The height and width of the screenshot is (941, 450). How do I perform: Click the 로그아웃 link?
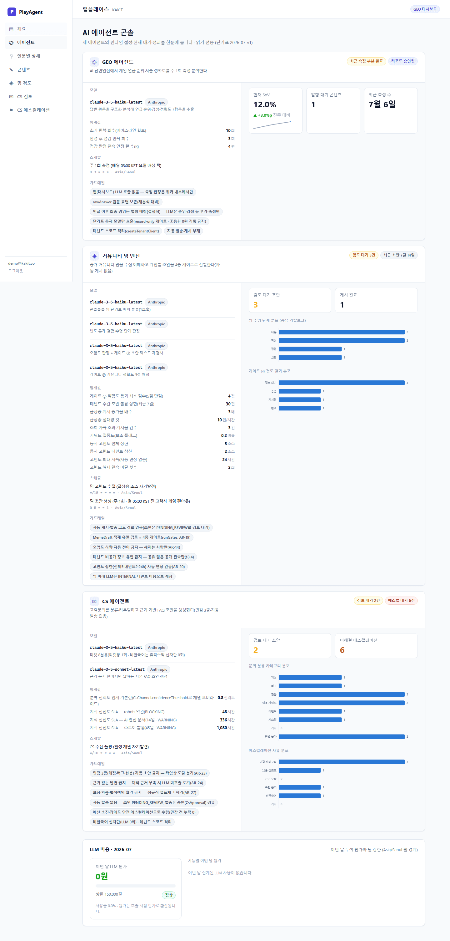click(x=16, y=271)
